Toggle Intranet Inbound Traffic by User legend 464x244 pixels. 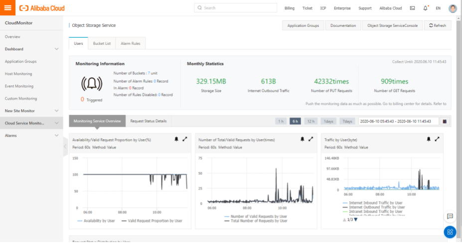[x=373, y=212]
